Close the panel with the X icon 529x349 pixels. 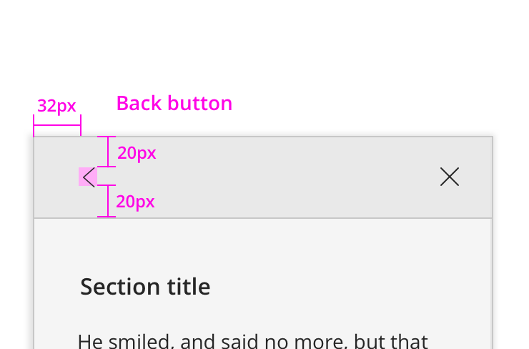click(x=450, y=177)
